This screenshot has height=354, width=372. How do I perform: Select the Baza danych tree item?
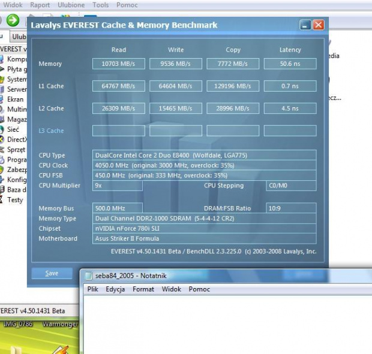pyautogui.click(x=14, y=190)
